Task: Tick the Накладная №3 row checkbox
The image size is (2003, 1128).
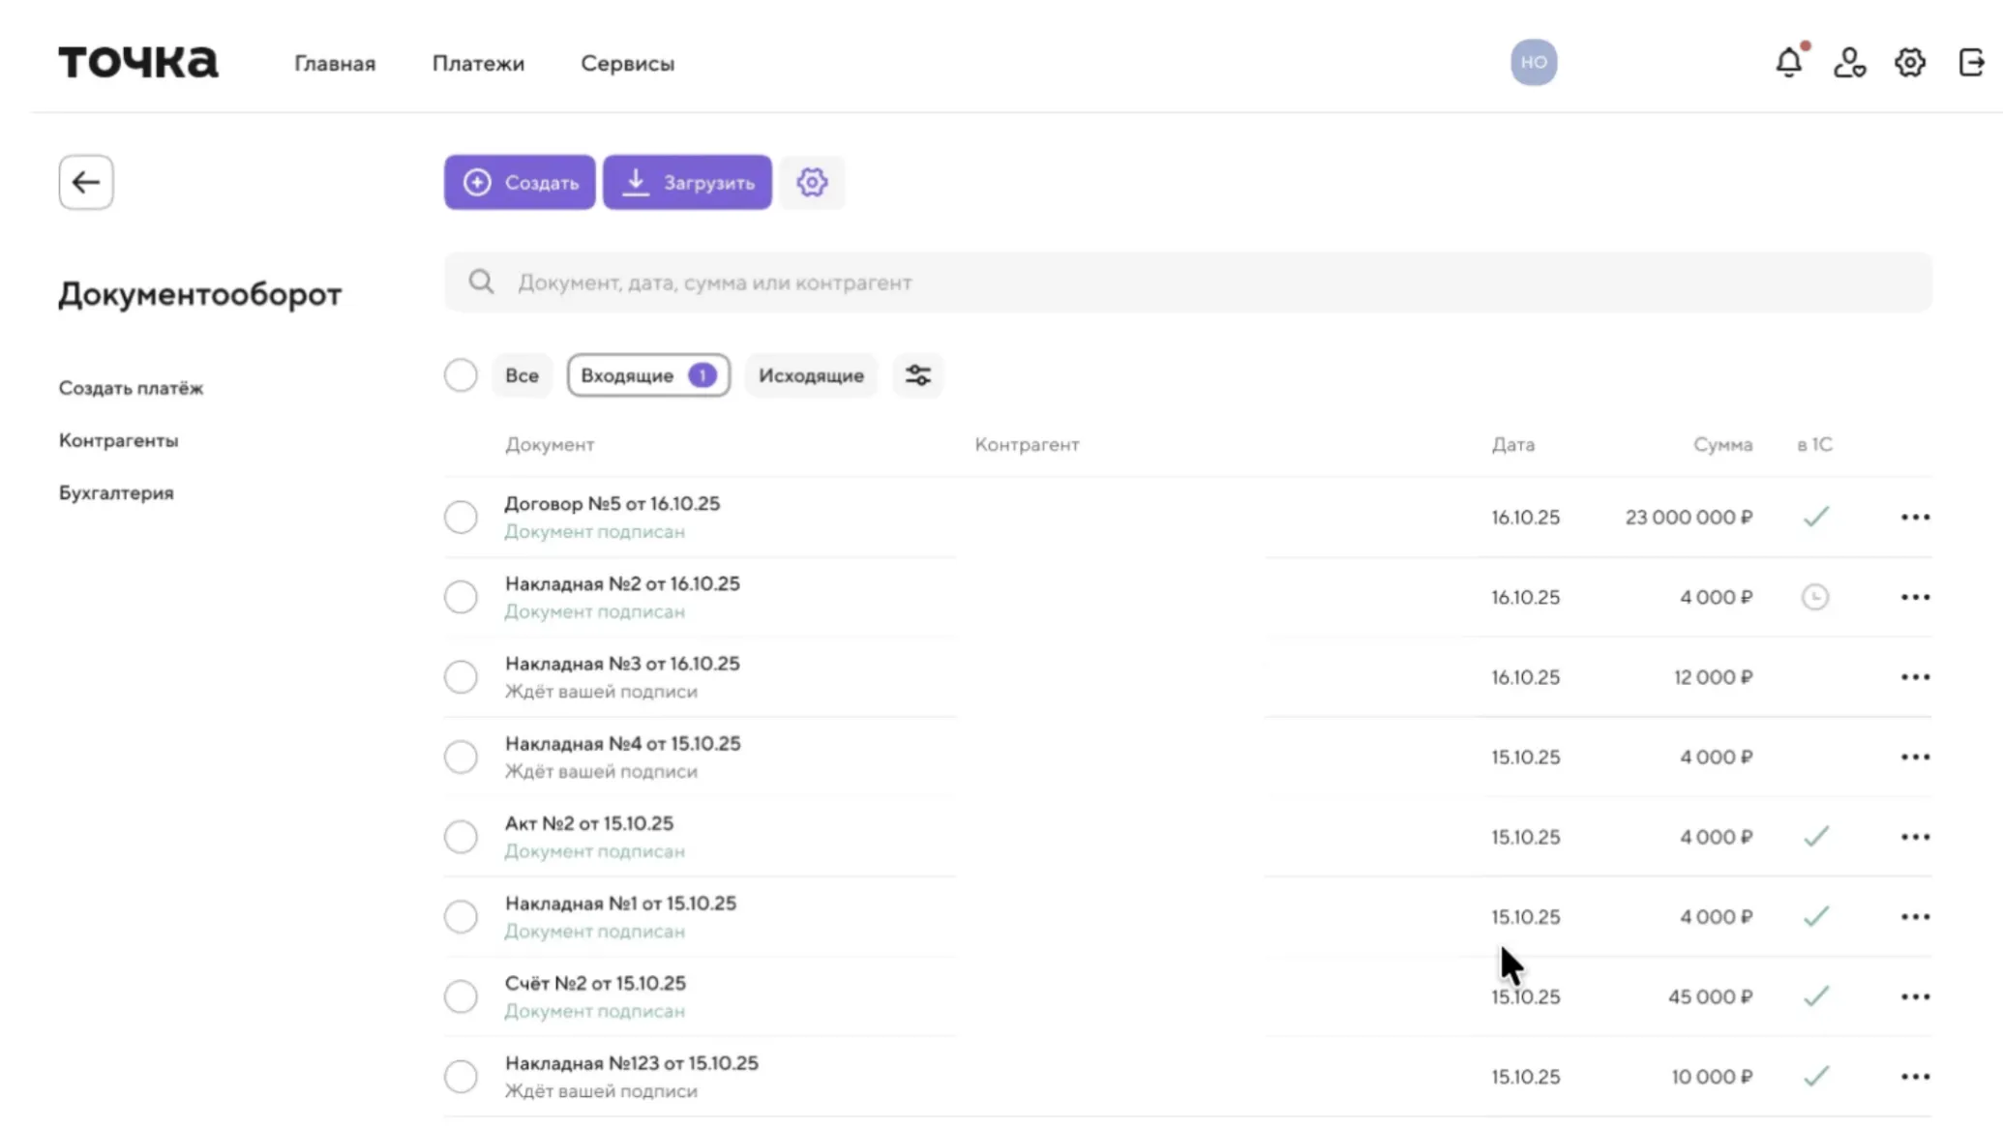Action: pos(461,677)
